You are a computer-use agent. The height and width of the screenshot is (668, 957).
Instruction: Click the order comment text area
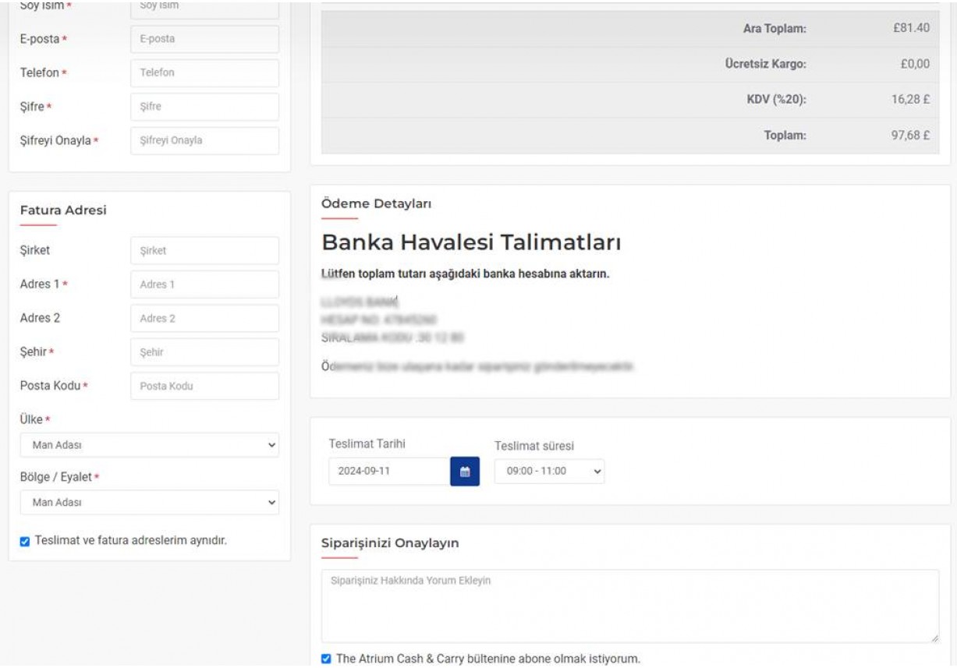click(629, 606)
